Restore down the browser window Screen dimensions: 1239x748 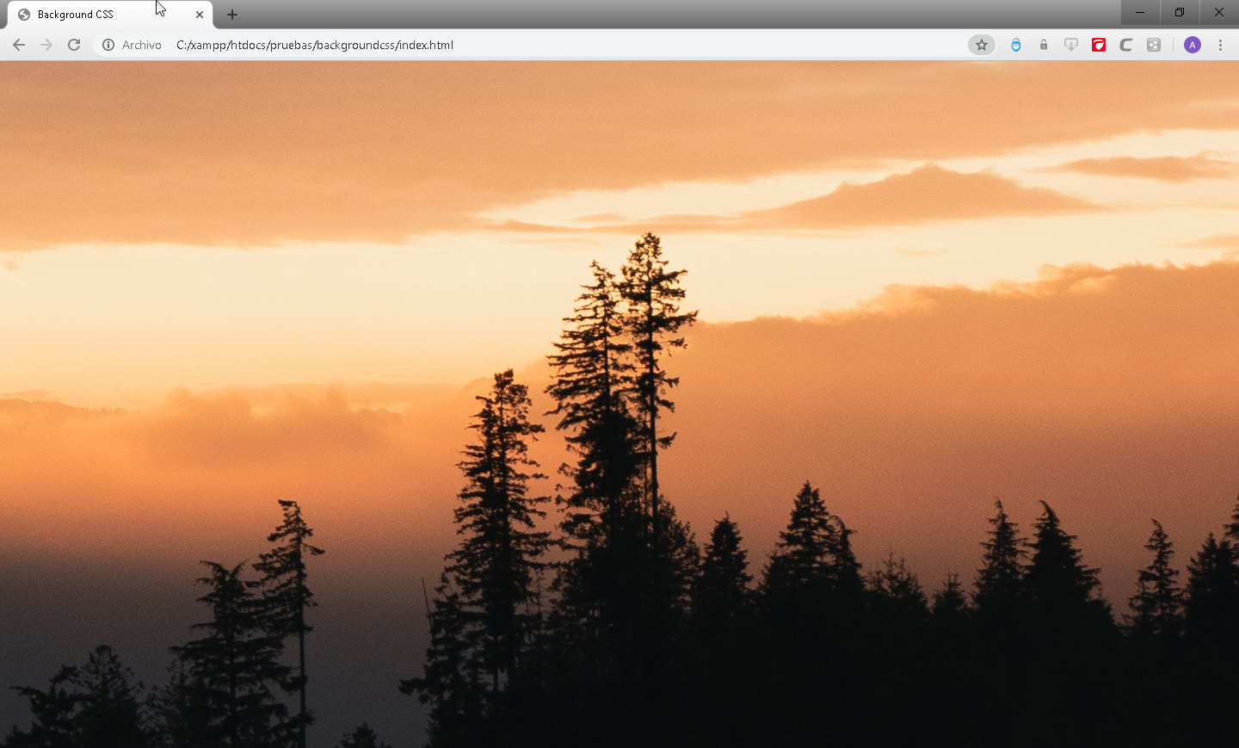pos(1180,12)
